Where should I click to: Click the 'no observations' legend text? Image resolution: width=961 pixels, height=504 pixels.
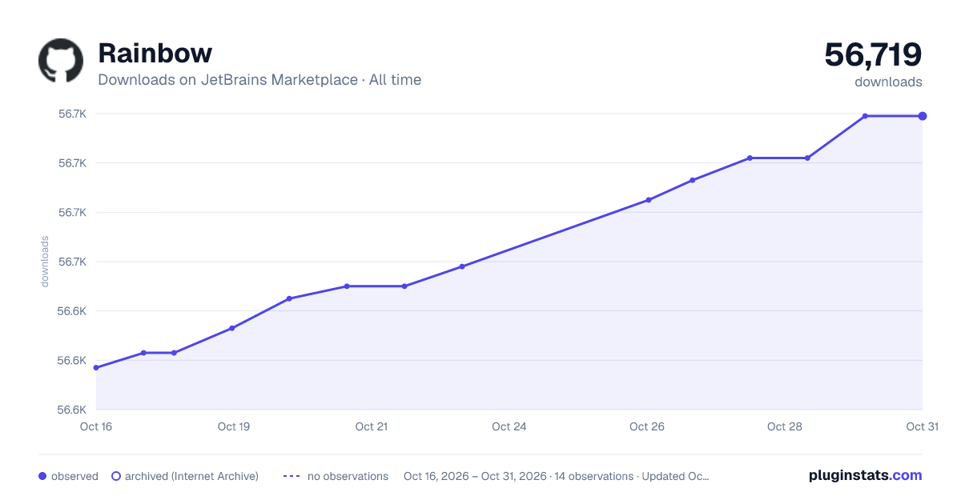coord(348,476)
